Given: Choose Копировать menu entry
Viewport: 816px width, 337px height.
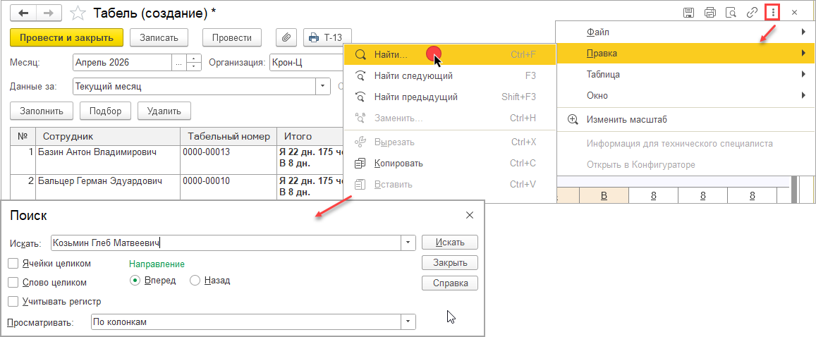Looking at the screenshot, I should tap(450, 164).
